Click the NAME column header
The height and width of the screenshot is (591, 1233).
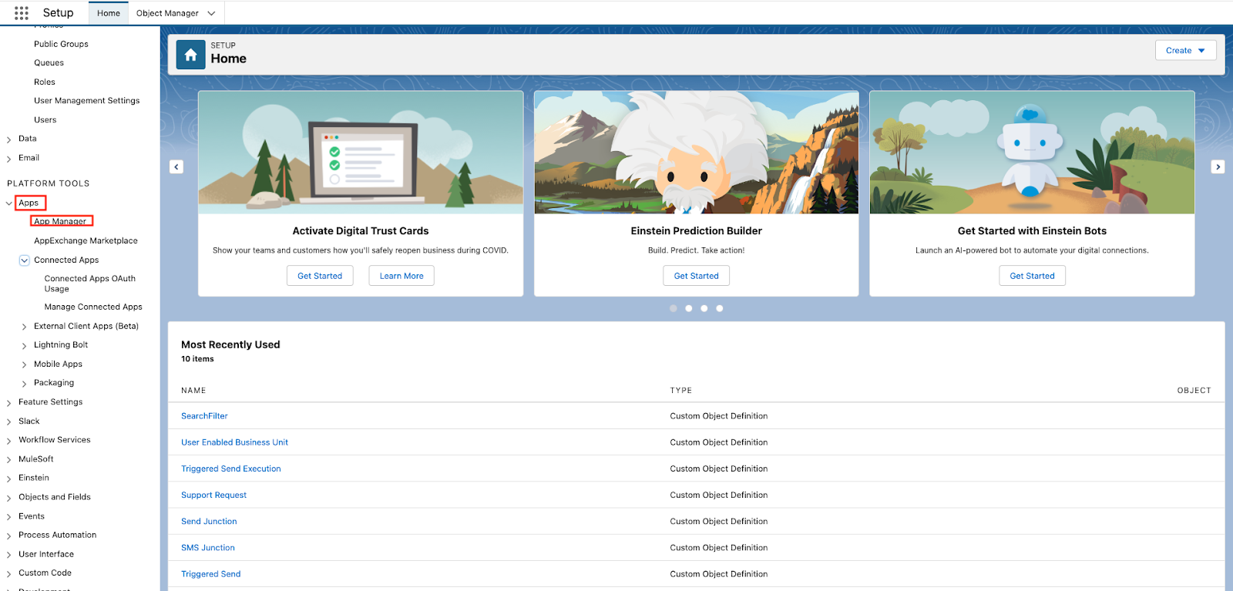[x=193, y=391]
